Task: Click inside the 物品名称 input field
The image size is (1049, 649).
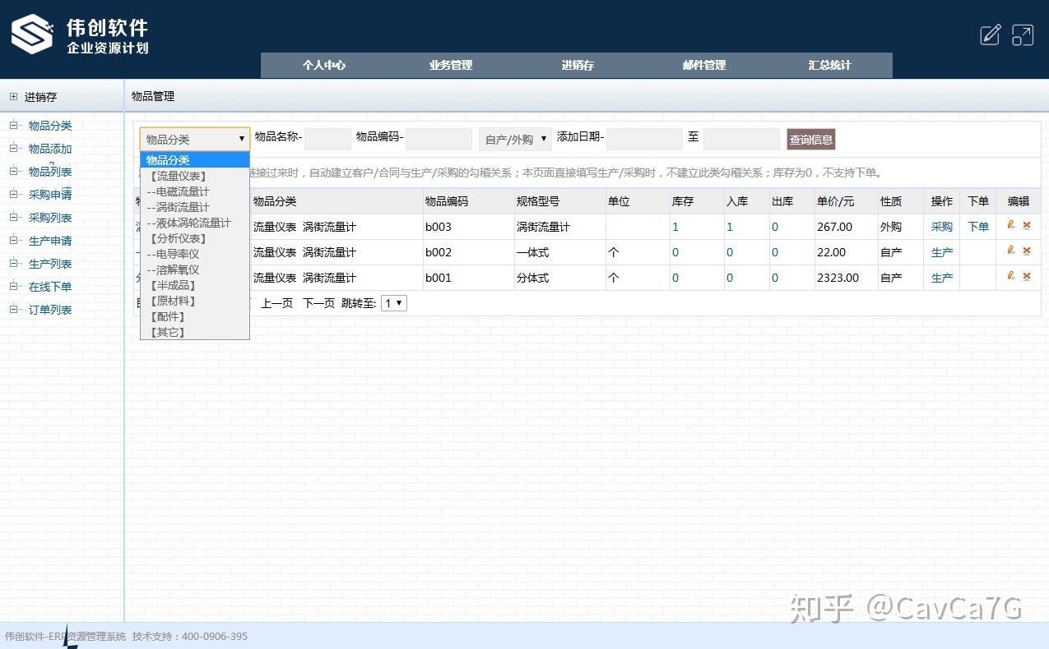Action: click(x=327, y=139)
